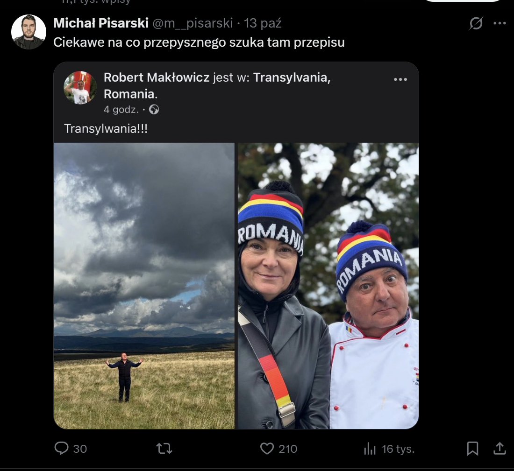Open the Transylvania, Romania location link
The width and height of the screenshot is (514, 471).
pyautogui.click(x=292, y=77)
